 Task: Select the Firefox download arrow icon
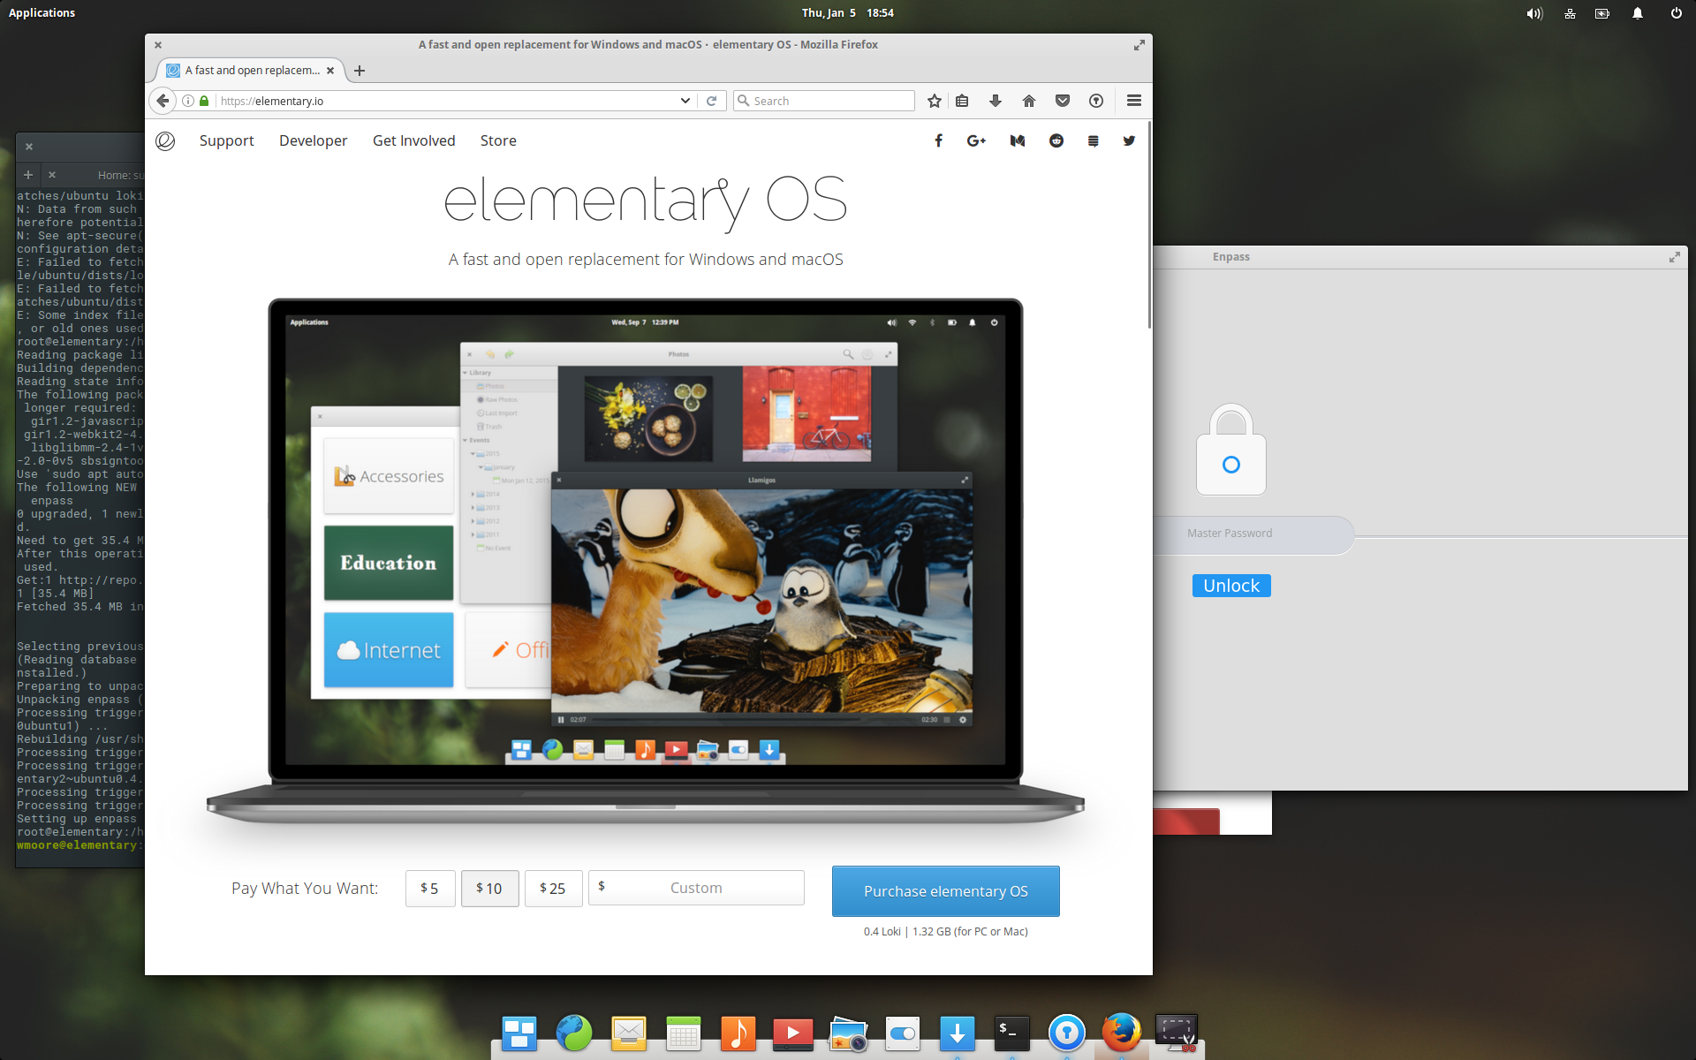pos(997,100)
